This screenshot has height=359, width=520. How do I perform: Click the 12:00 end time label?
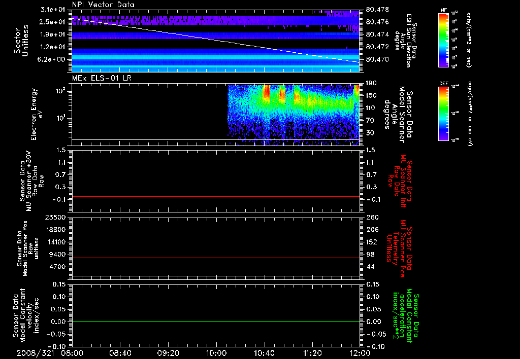point(360,353)
